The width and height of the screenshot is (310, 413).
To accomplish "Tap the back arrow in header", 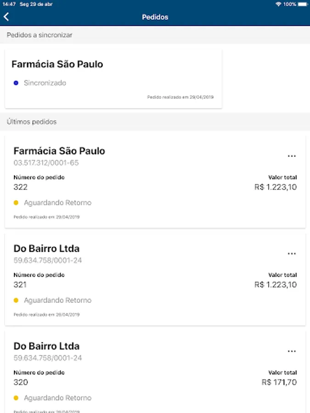I will pyautogui.click(x=6, y=17).
